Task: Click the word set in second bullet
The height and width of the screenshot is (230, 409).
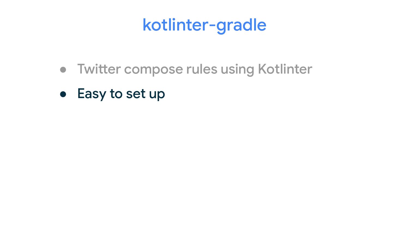Action: [136, 94]
